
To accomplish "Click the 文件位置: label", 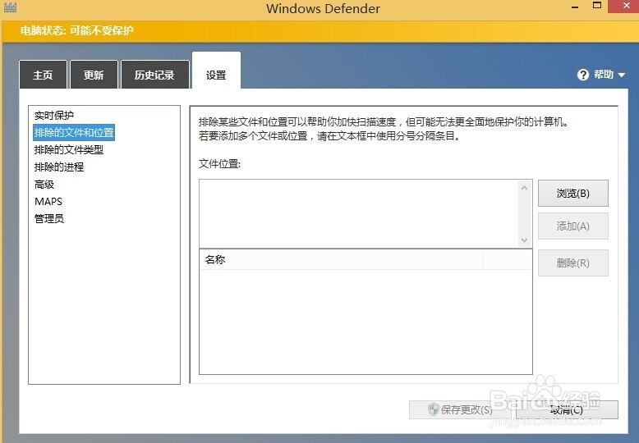I will pyautogui.click(x=219, y=164).
